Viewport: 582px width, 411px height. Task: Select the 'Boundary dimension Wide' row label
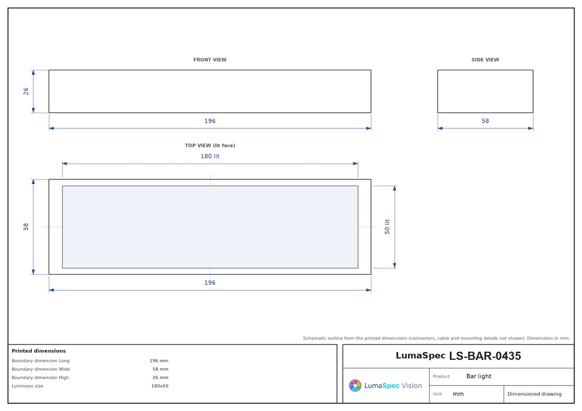click(x=40, y=369)
